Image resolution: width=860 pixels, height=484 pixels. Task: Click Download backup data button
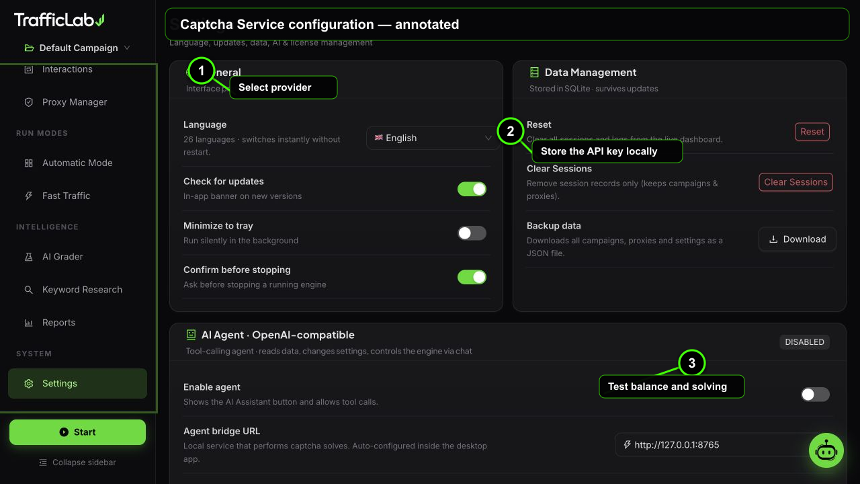[798, 239]
